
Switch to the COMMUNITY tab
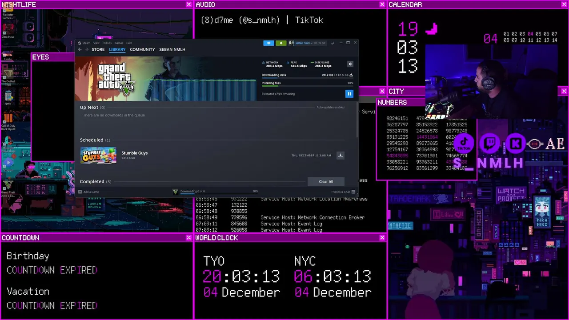142,49
